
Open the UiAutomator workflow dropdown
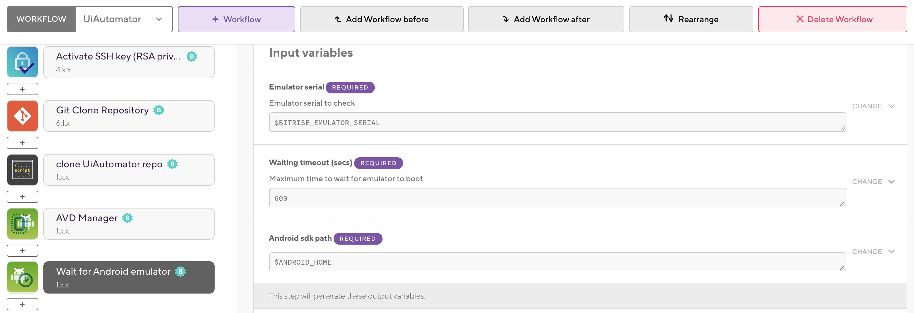(x=124, y=19)
